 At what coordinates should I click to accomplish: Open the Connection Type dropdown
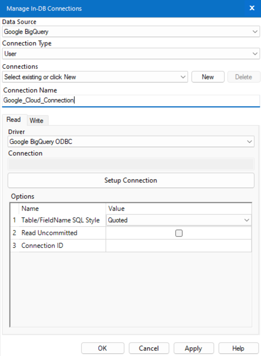coord(131,53)
